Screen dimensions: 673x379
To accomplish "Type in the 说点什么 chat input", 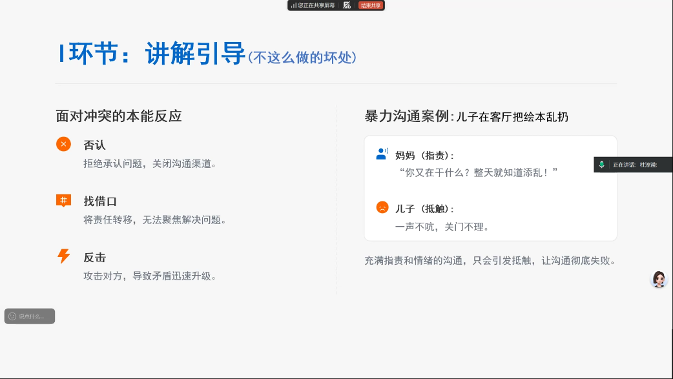I will coord(32,316).
